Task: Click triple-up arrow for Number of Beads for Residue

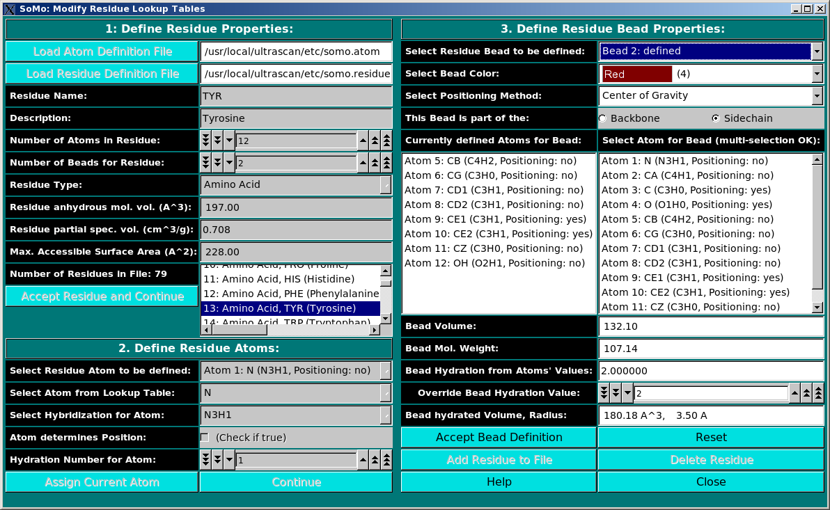Action: (386, 163)
